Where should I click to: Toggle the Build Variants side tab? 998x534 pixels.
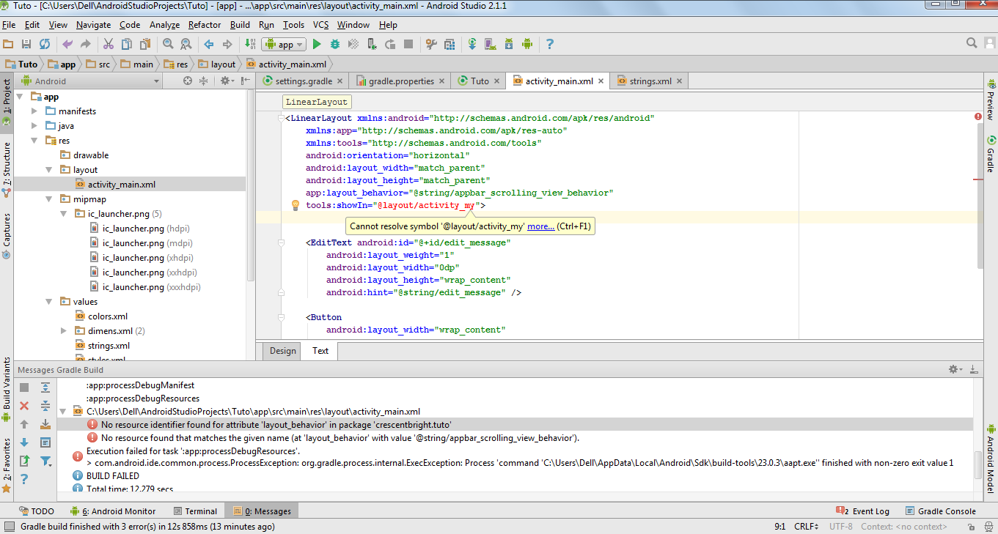pyautogui.click(x=7, y=389)
